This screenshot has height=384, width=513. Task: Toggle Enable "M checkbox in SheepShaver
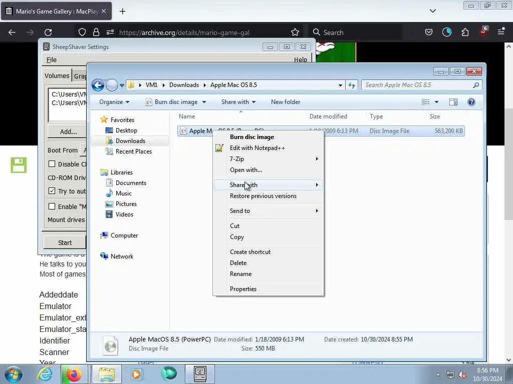pos(52,206)
